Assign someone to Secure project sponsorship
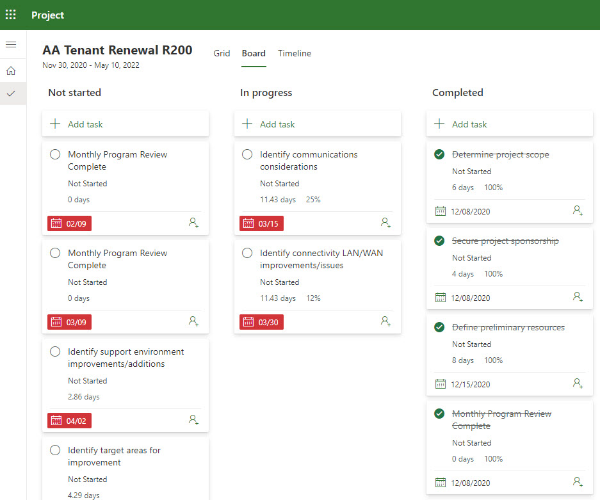This screenshot has height=500, width=600. (578, 297)
